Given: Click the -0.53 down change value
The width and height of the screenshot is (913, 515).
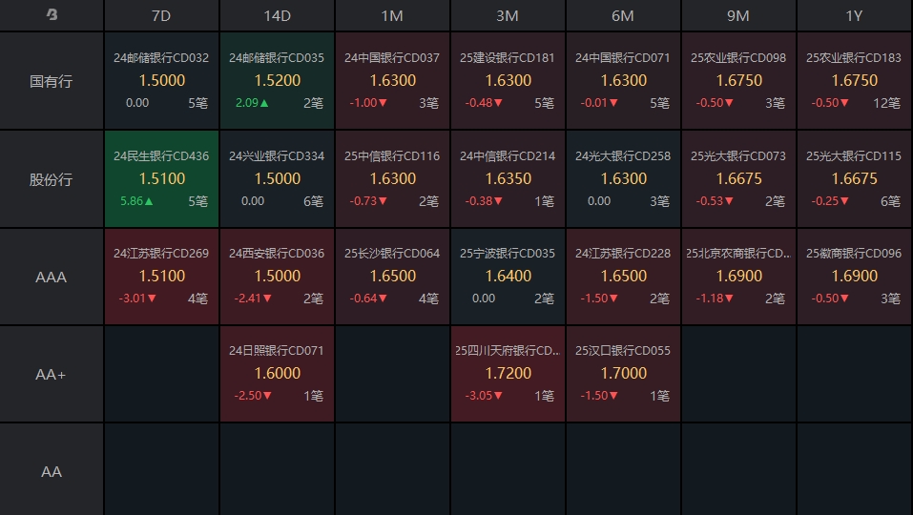Looking at the screenshot, I should point(715,201).
